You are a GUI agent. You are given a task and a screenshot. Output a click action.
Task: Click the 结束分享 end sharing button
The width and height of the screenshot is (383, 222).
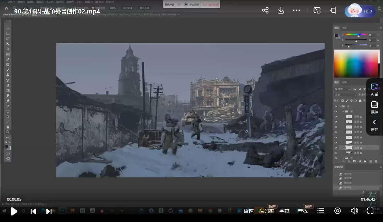click(211, 4)
